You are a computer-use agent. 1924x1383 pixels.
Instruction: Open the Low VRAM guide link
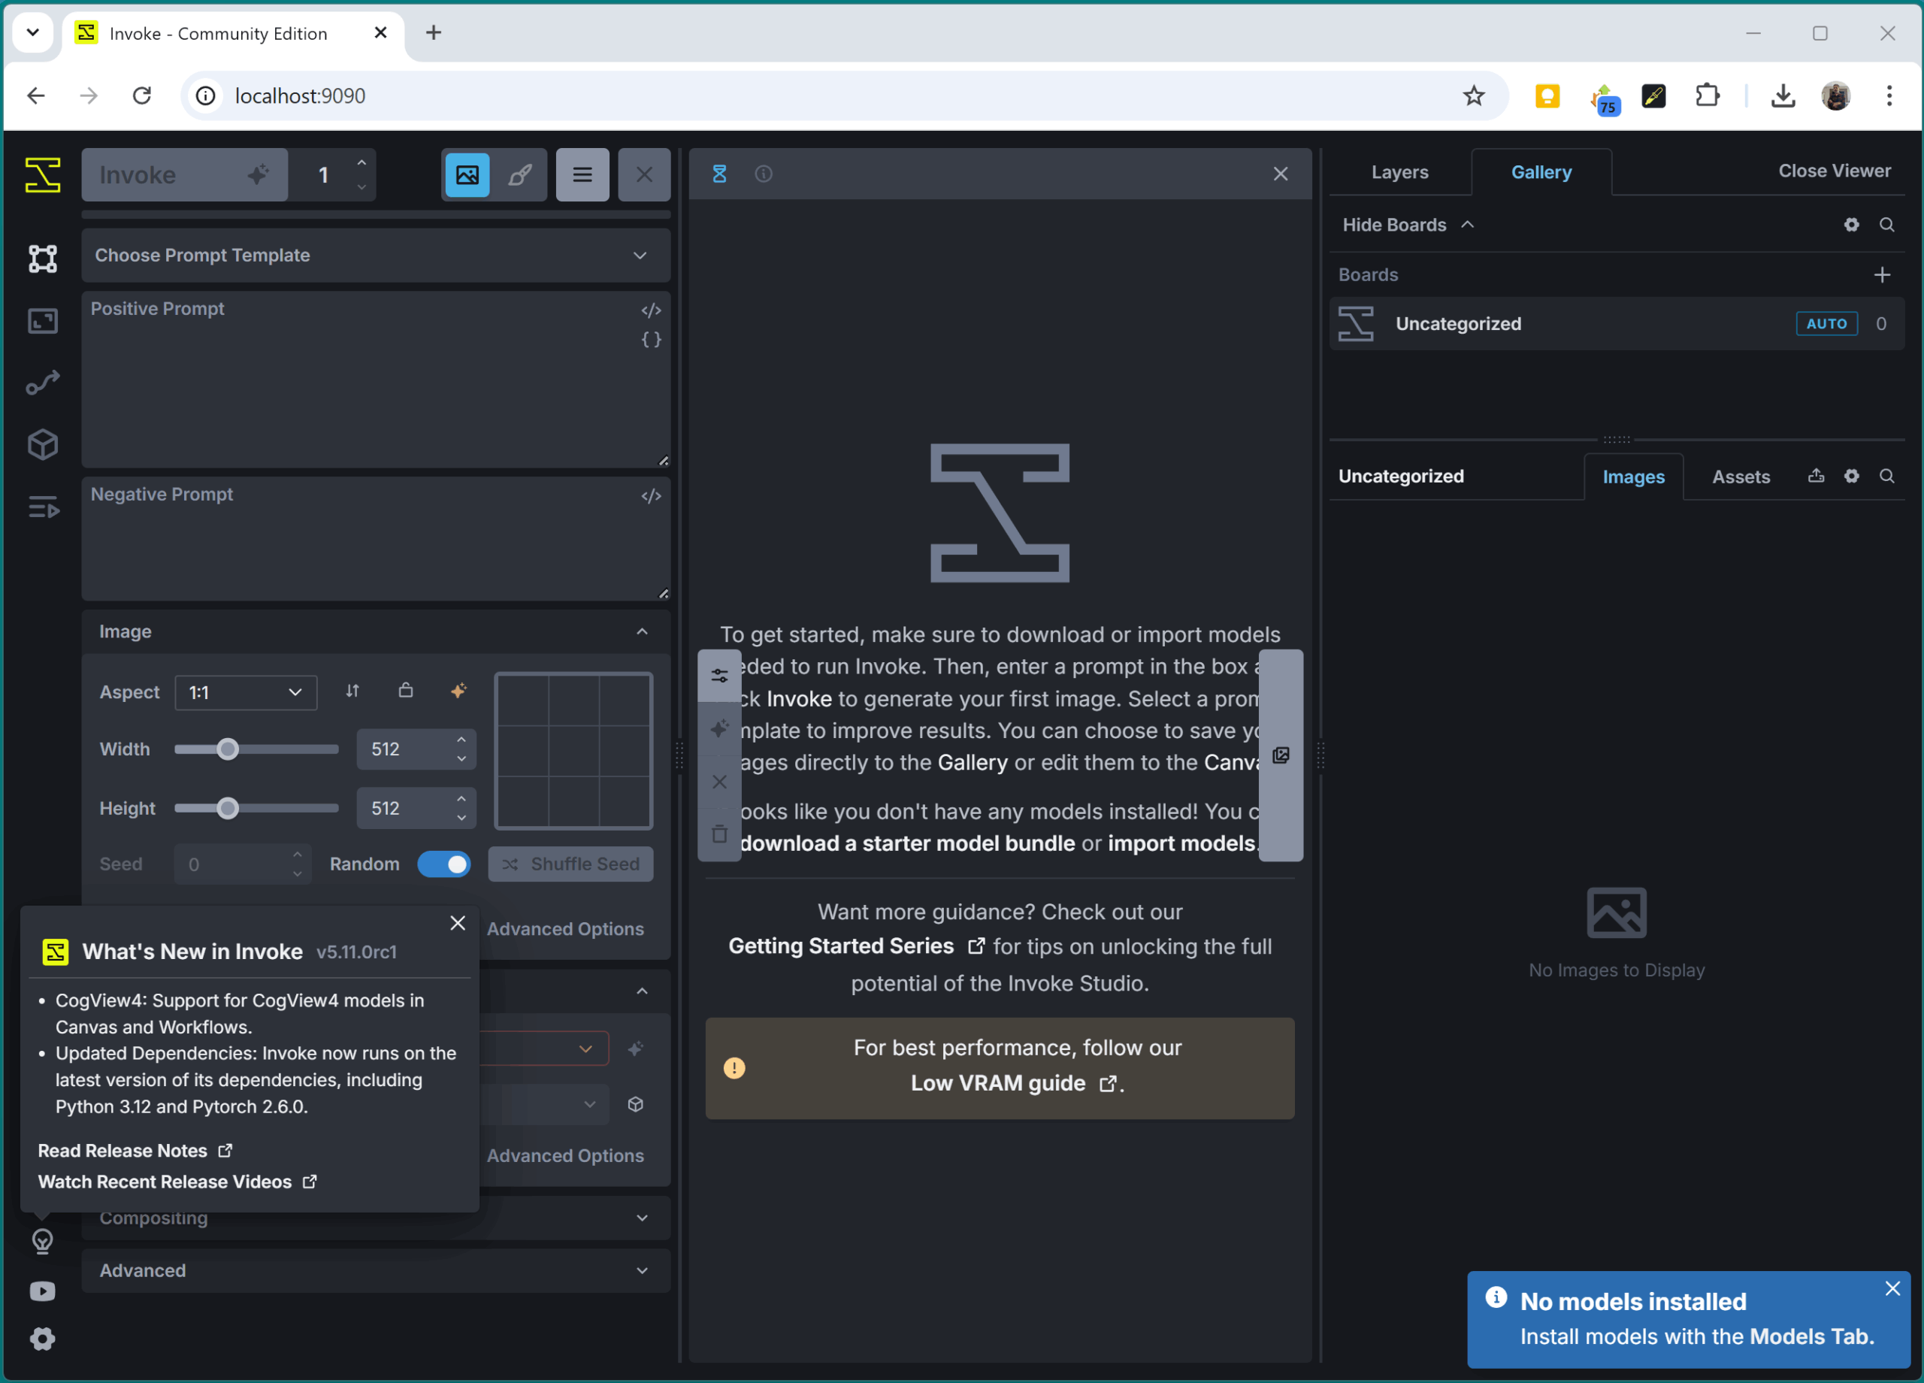[x=1014, y=1084]
